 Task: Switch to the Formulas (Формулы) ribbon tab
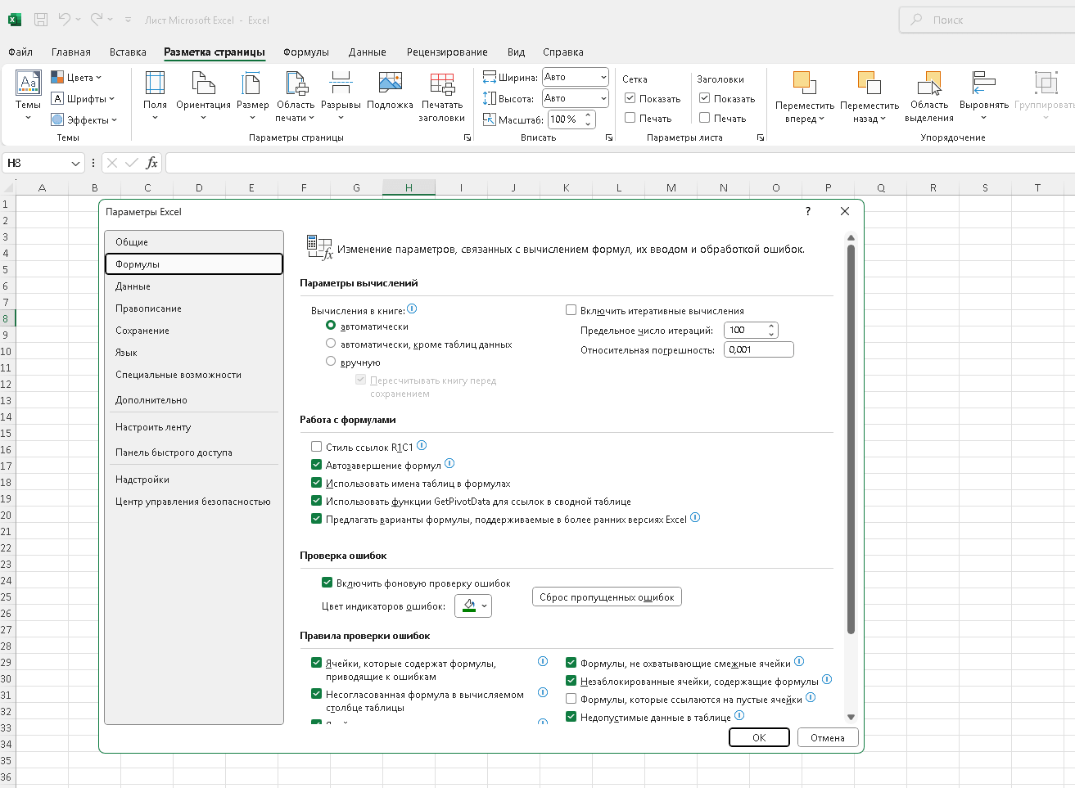click(x=306, y=52)
